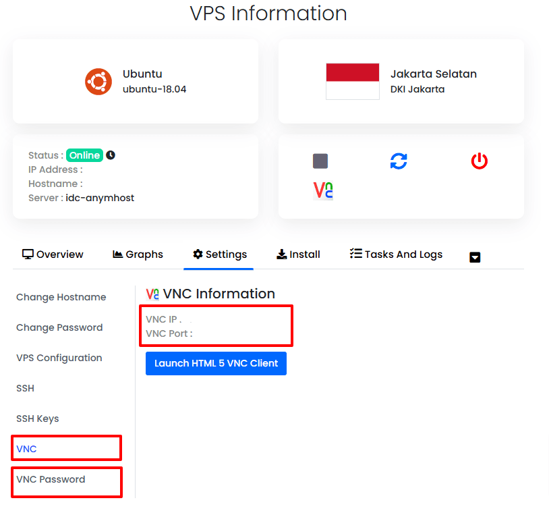Open the Tasks And Logs tab
Image resolution: width=549 pixels, height=513 pixels.
(396, 254)
